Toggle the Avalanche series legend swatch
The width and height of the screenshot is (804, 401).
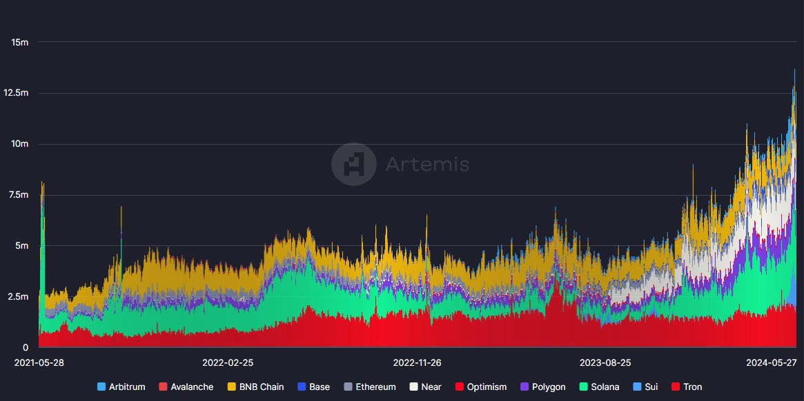click(163, 387)
